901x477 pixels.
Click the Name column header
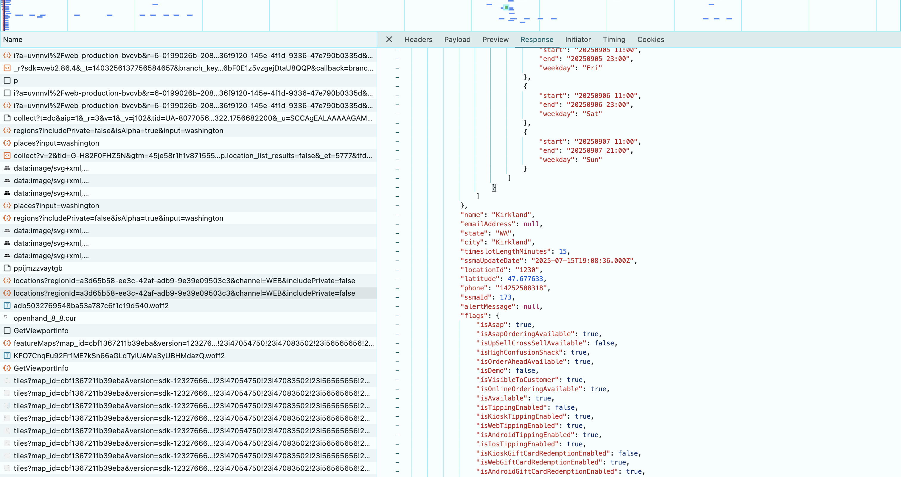[13, 40]
